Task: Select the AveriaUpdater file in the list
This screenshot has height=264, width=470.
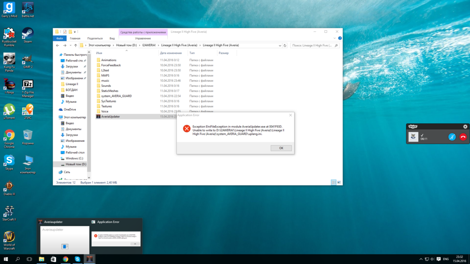Action: (x=110, y=116)
